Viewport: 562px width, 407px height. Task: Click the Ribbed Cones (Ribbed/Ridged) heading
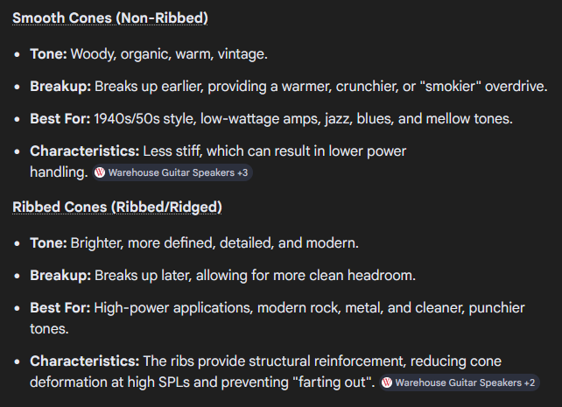pyautogui.click(x=117, y=207)
